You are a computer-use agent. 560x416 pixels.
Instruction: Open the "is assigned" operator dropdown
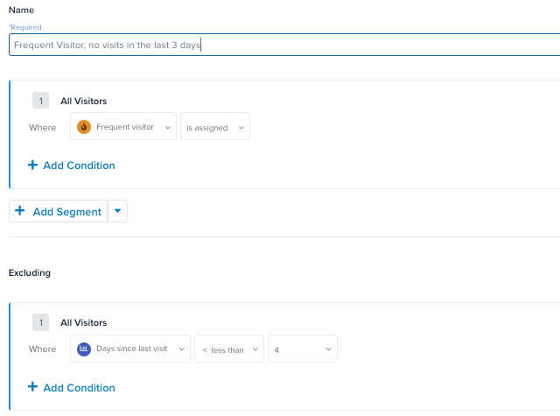click(214, 127)
